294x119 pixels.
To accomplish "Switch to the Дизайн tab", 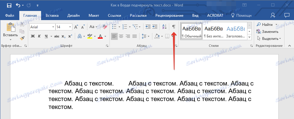I will pyautogui.click(x=74, y=16).
